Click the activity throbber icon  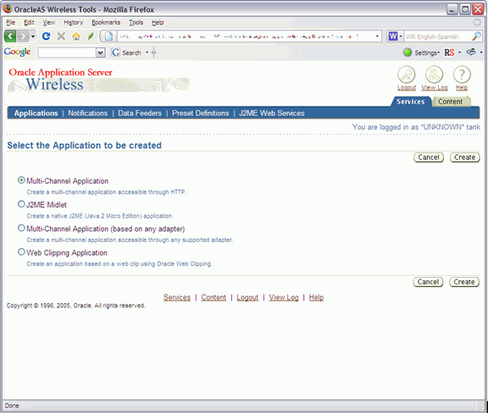(477, 22)
